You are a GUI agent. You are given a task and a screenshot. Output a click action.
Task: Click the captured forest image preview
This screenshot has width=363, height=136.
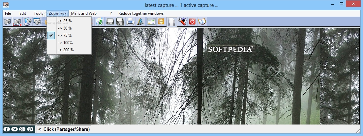click(181, 76)
